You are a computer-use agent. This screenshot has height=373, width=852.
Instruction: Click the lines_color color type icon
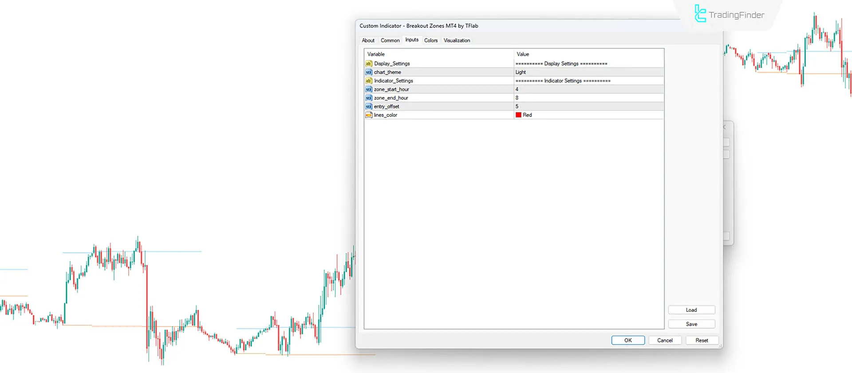pos(368,115)
